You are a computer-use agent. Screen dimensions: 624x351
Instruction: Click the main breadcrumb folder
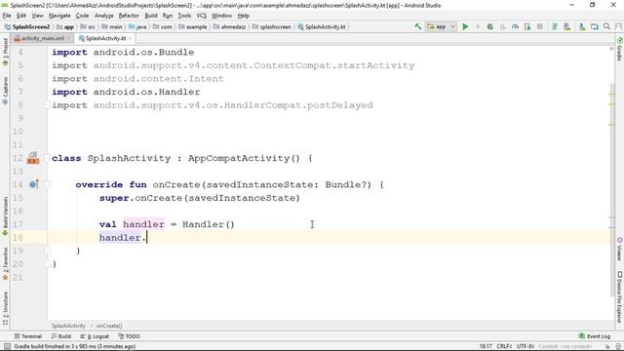tap(112, 26)
